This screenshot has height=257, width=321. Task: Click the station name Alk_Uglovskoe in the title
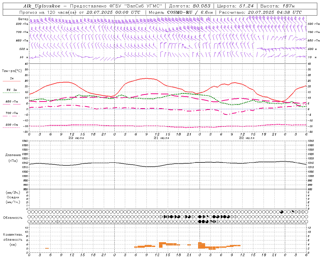click(42, 6)
